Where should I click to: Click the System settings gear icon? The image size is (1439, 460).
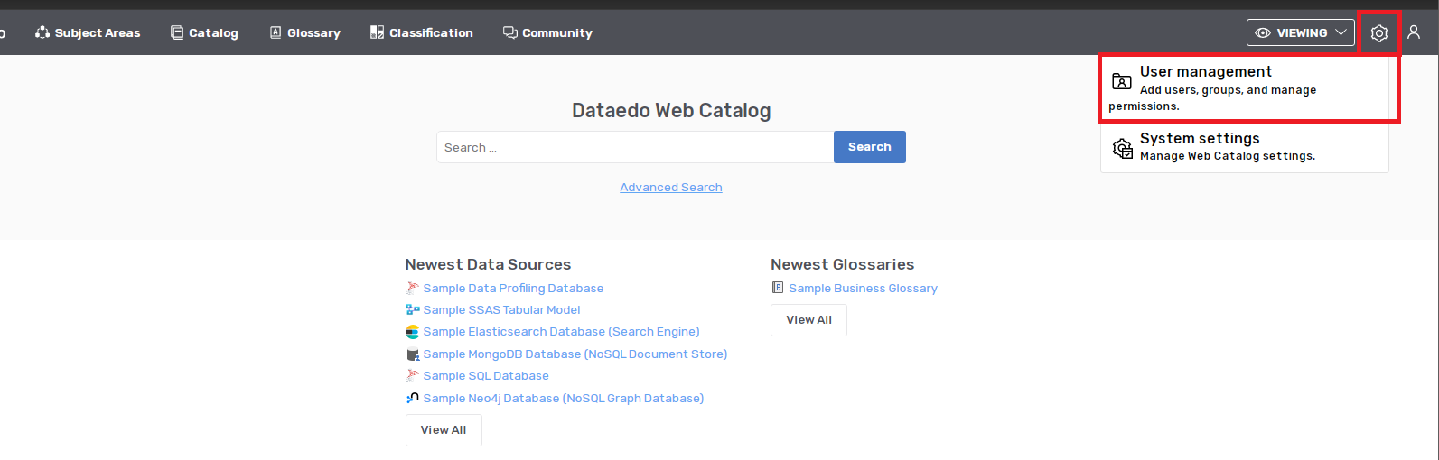click(1123, 149)
